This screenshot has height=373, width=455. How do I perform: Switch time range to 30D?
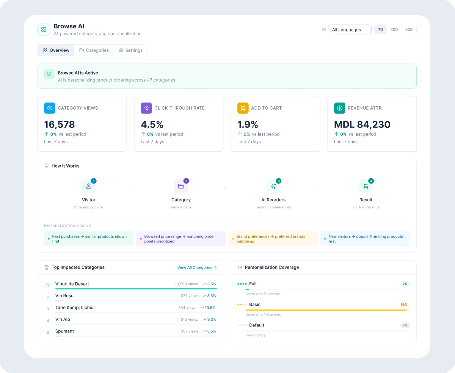[394, 30]
